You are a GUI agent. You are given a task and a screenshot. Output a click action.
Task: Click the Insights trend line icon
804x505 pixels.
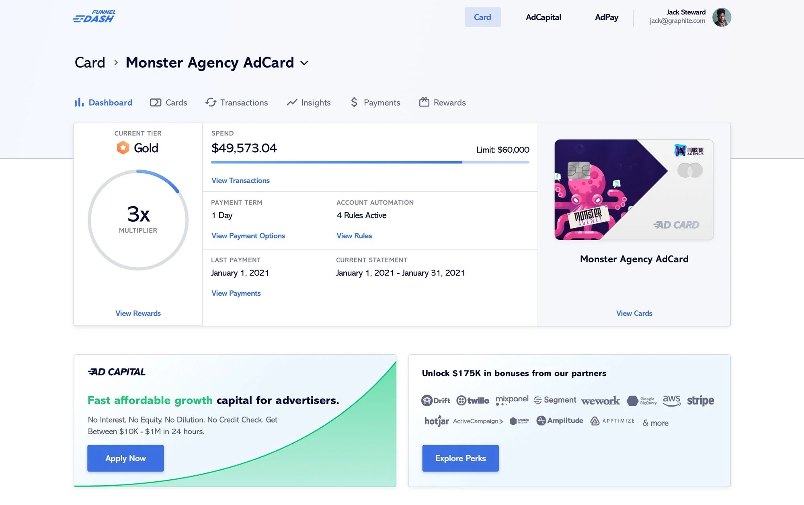292,102
